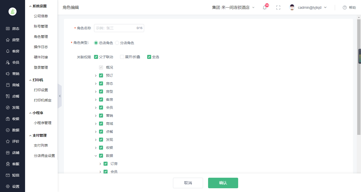
Task: Open 角色管理 menu item
Action: click(x=41, y=37)
